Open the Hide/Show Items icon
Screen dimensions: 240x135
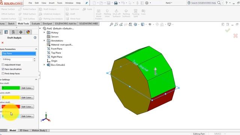point(150,24)
